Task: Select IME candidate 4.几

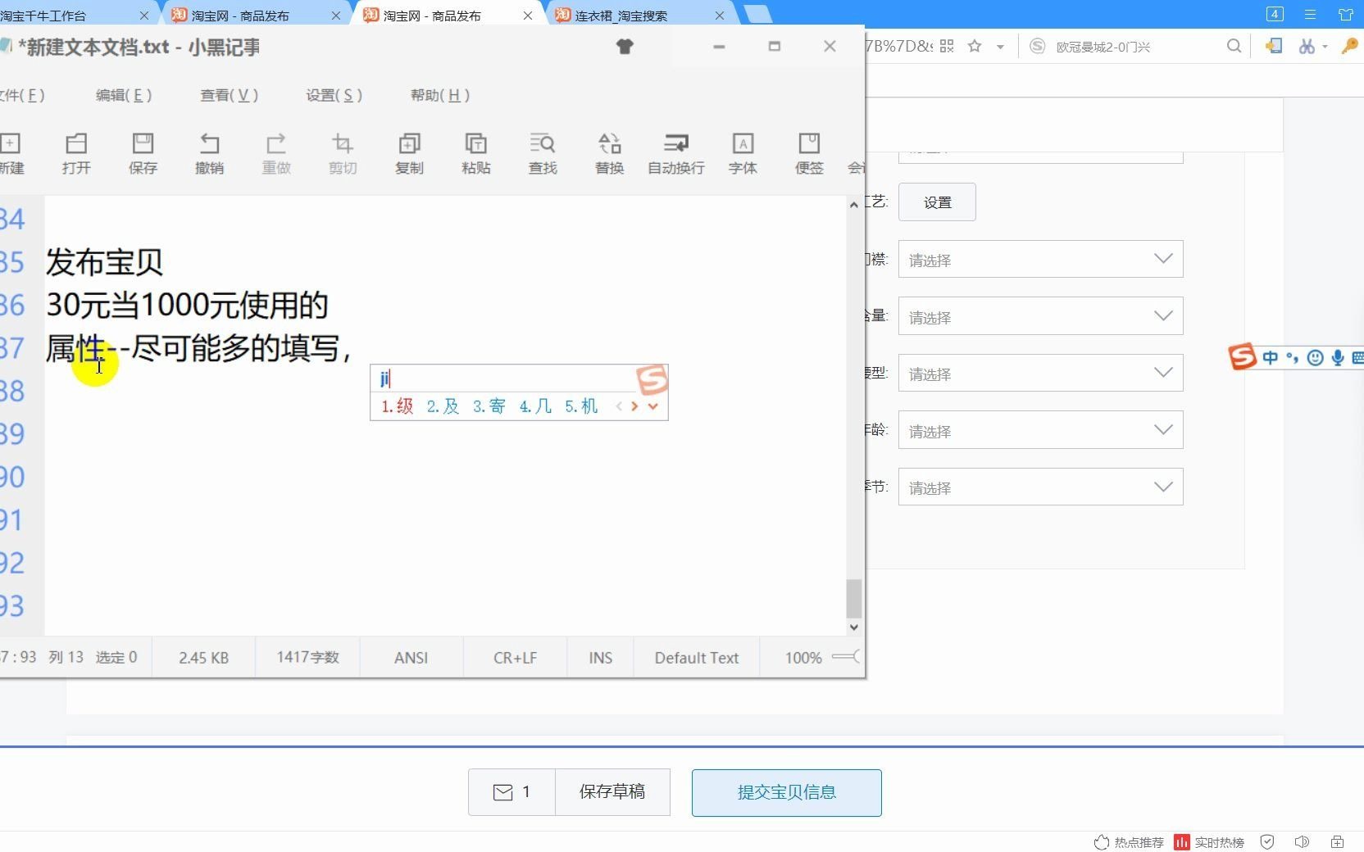Action: click(x=535, y=406)
